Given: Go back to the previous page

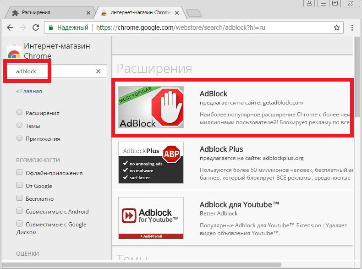Looking at the screenshot, I should click(10, 27).
